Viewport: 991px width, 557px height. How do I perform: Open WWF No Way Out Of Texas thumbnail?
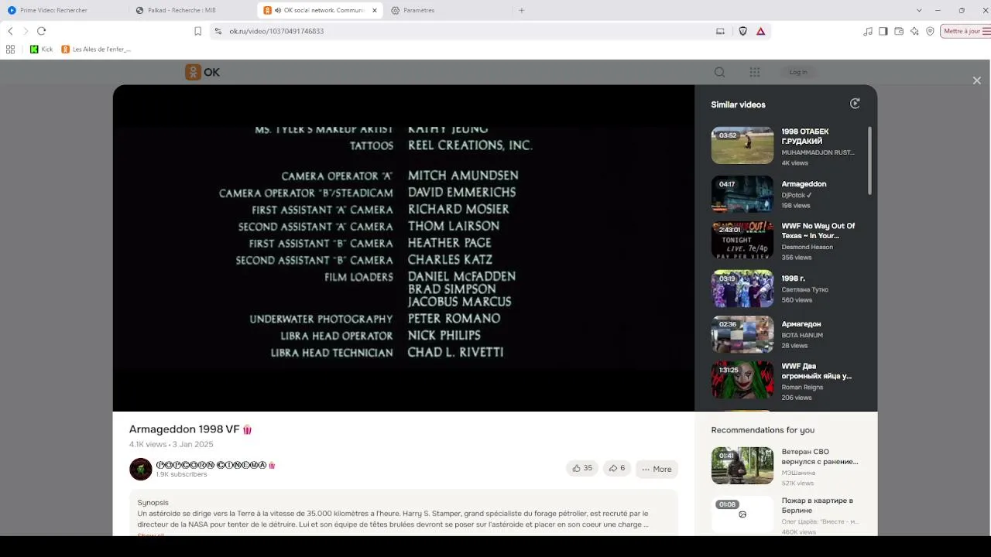pyautogui.click(x=742, y=240)
